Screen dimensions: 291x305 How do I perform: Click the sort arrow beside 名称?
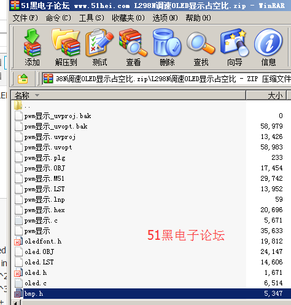(x=37, y=95)
